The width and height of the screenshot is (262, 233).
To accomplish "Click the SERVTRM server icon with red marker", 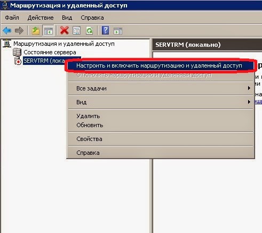I will (18, 61).
